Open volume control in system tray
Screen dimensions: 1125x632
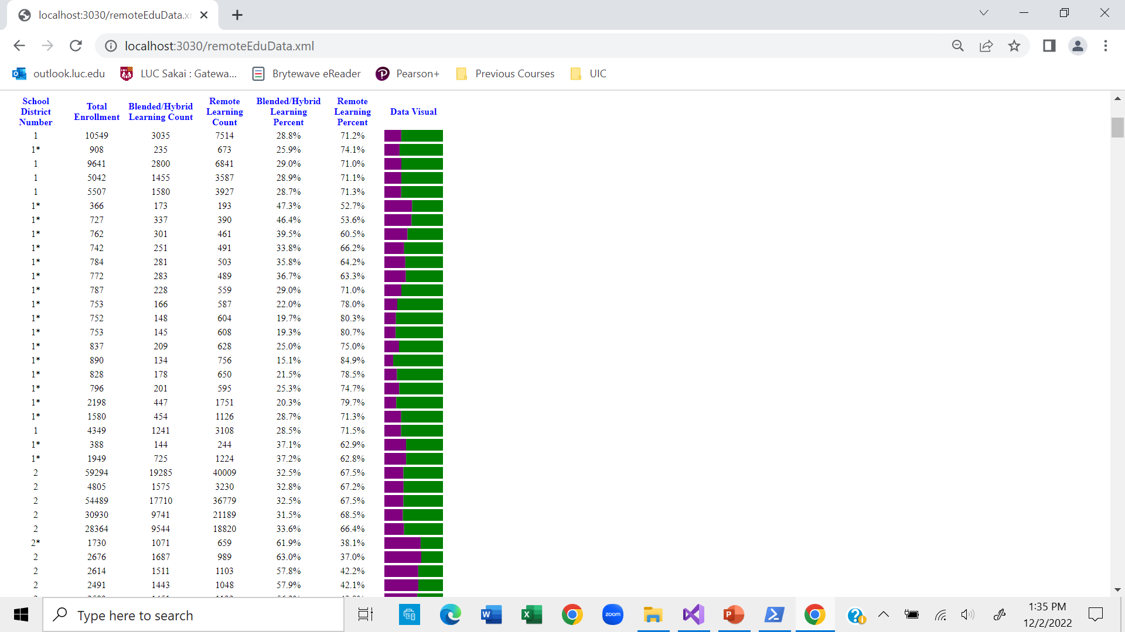pyautogui.click(x=967, y=614)
